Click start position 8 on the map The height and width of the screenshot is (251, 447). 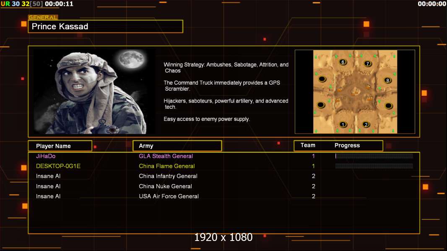[x=387, y=80]
